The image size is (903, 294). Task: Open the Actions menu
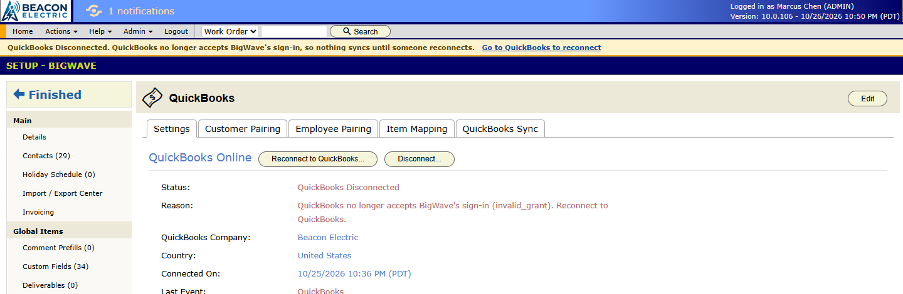coord(61,31)
